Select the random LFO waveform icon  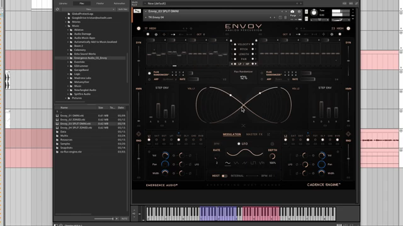262,163
